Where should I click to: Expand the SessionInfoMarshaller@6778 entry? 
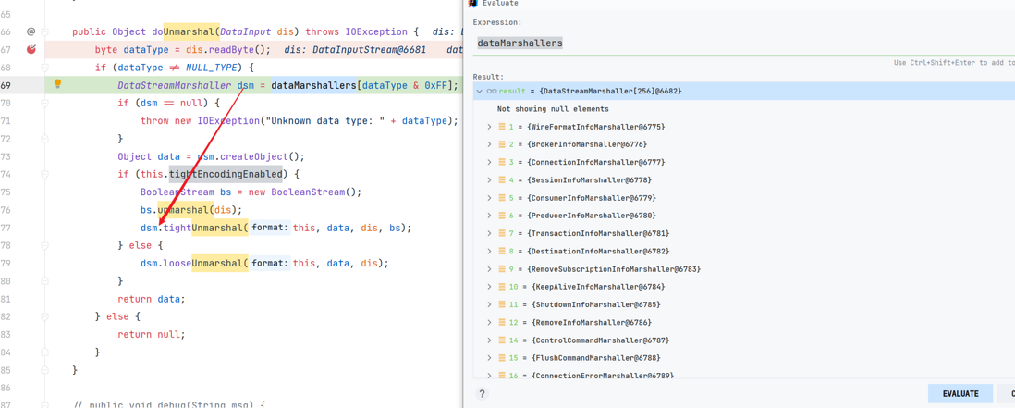tap(490, 180)
